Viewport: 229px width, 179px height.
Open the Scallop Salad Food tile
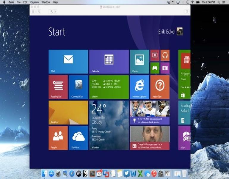tap(184, 113)
